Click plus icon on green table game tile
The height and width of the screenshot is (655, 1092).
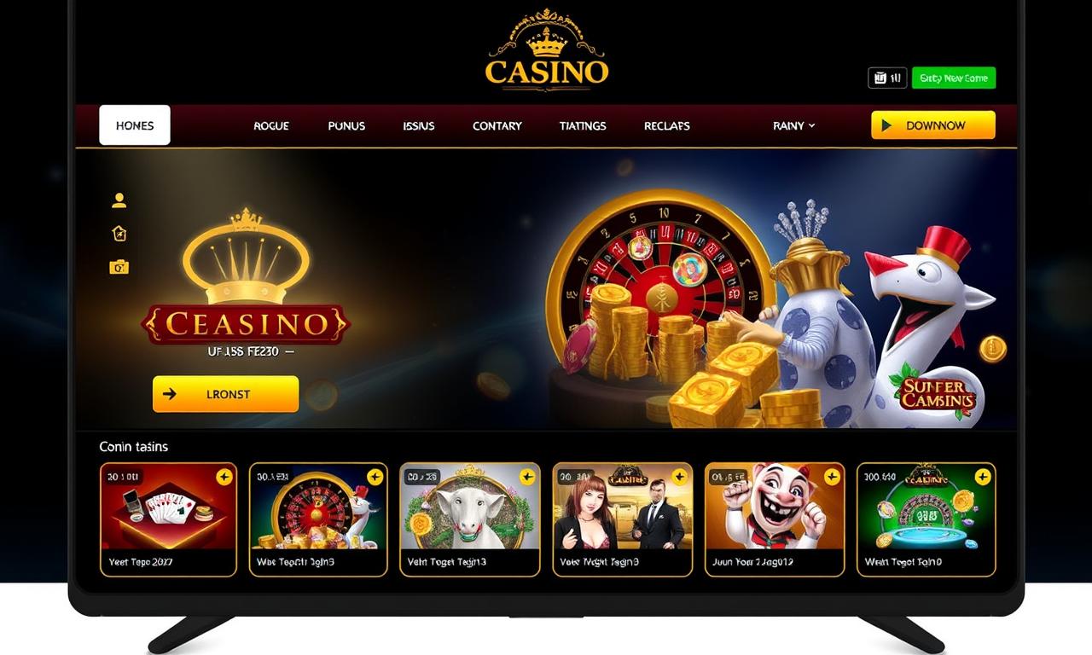tap(983, 477)
